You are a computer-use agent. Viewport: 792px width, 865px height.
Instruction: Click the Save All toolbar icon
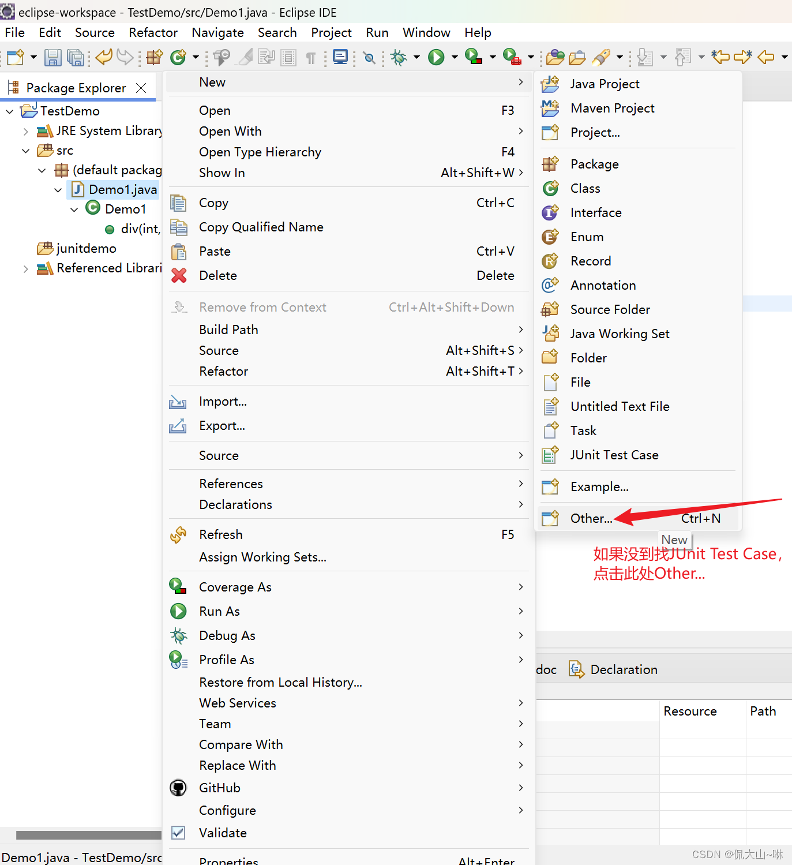coord(76,57)
